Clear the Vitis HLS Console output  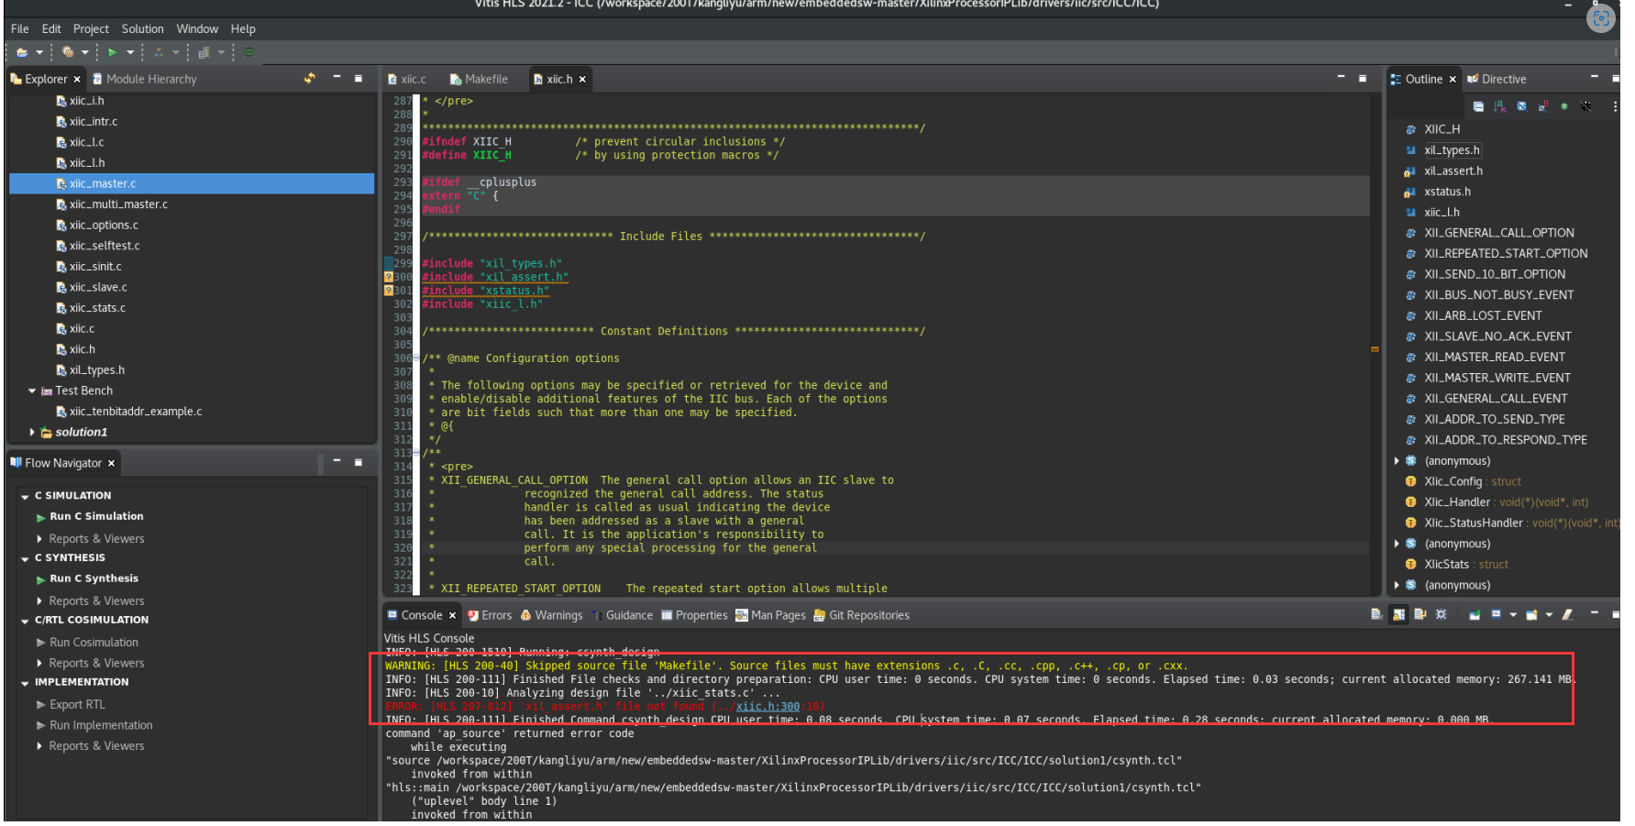[1376, 616]
